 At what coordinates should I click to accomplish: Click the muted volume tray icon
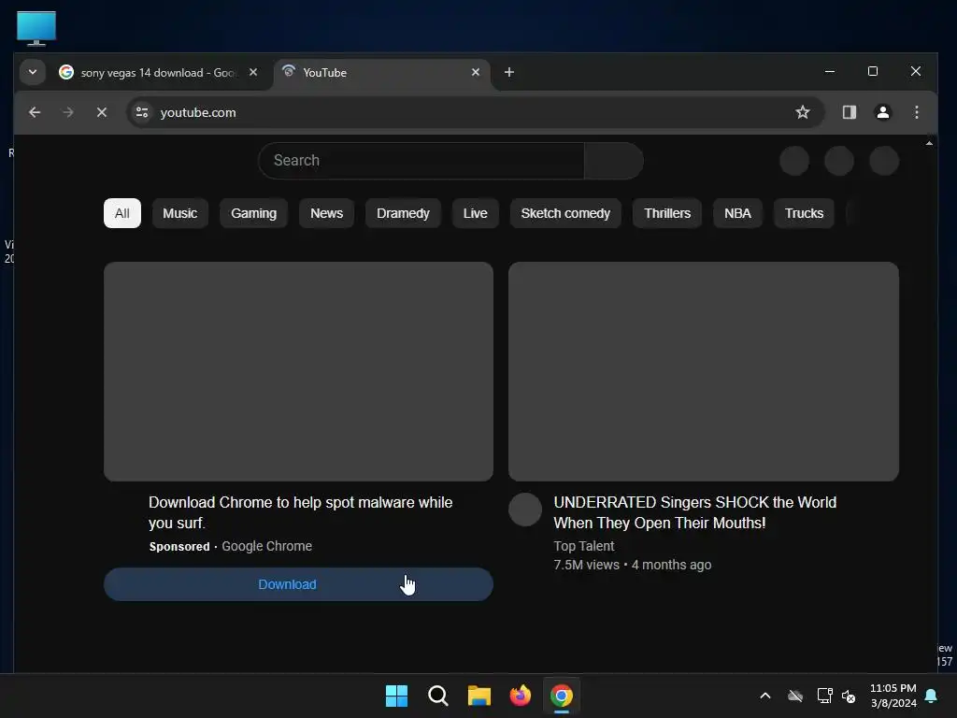tap(849, 696)
